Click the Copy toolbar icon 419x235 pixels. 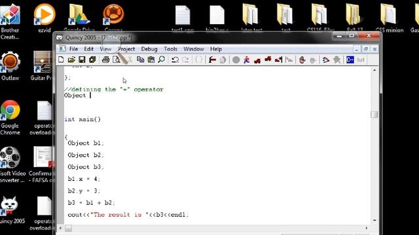pos(140,59)
